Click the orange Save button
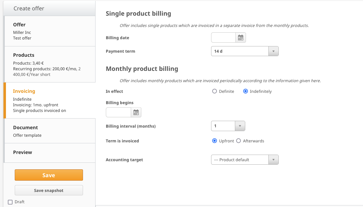Screen dimensions: 363x207 49,175
